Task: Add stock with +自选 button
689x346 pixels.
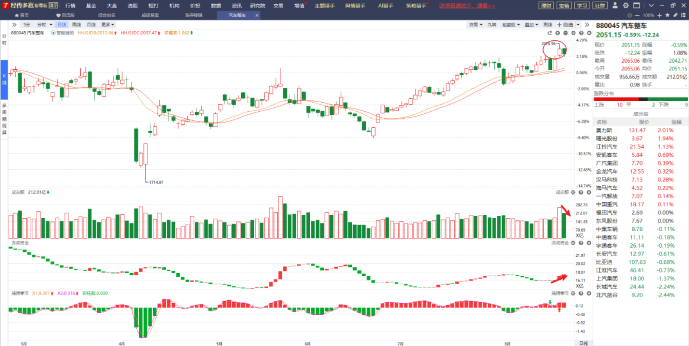Action: (x=565, y=25)
